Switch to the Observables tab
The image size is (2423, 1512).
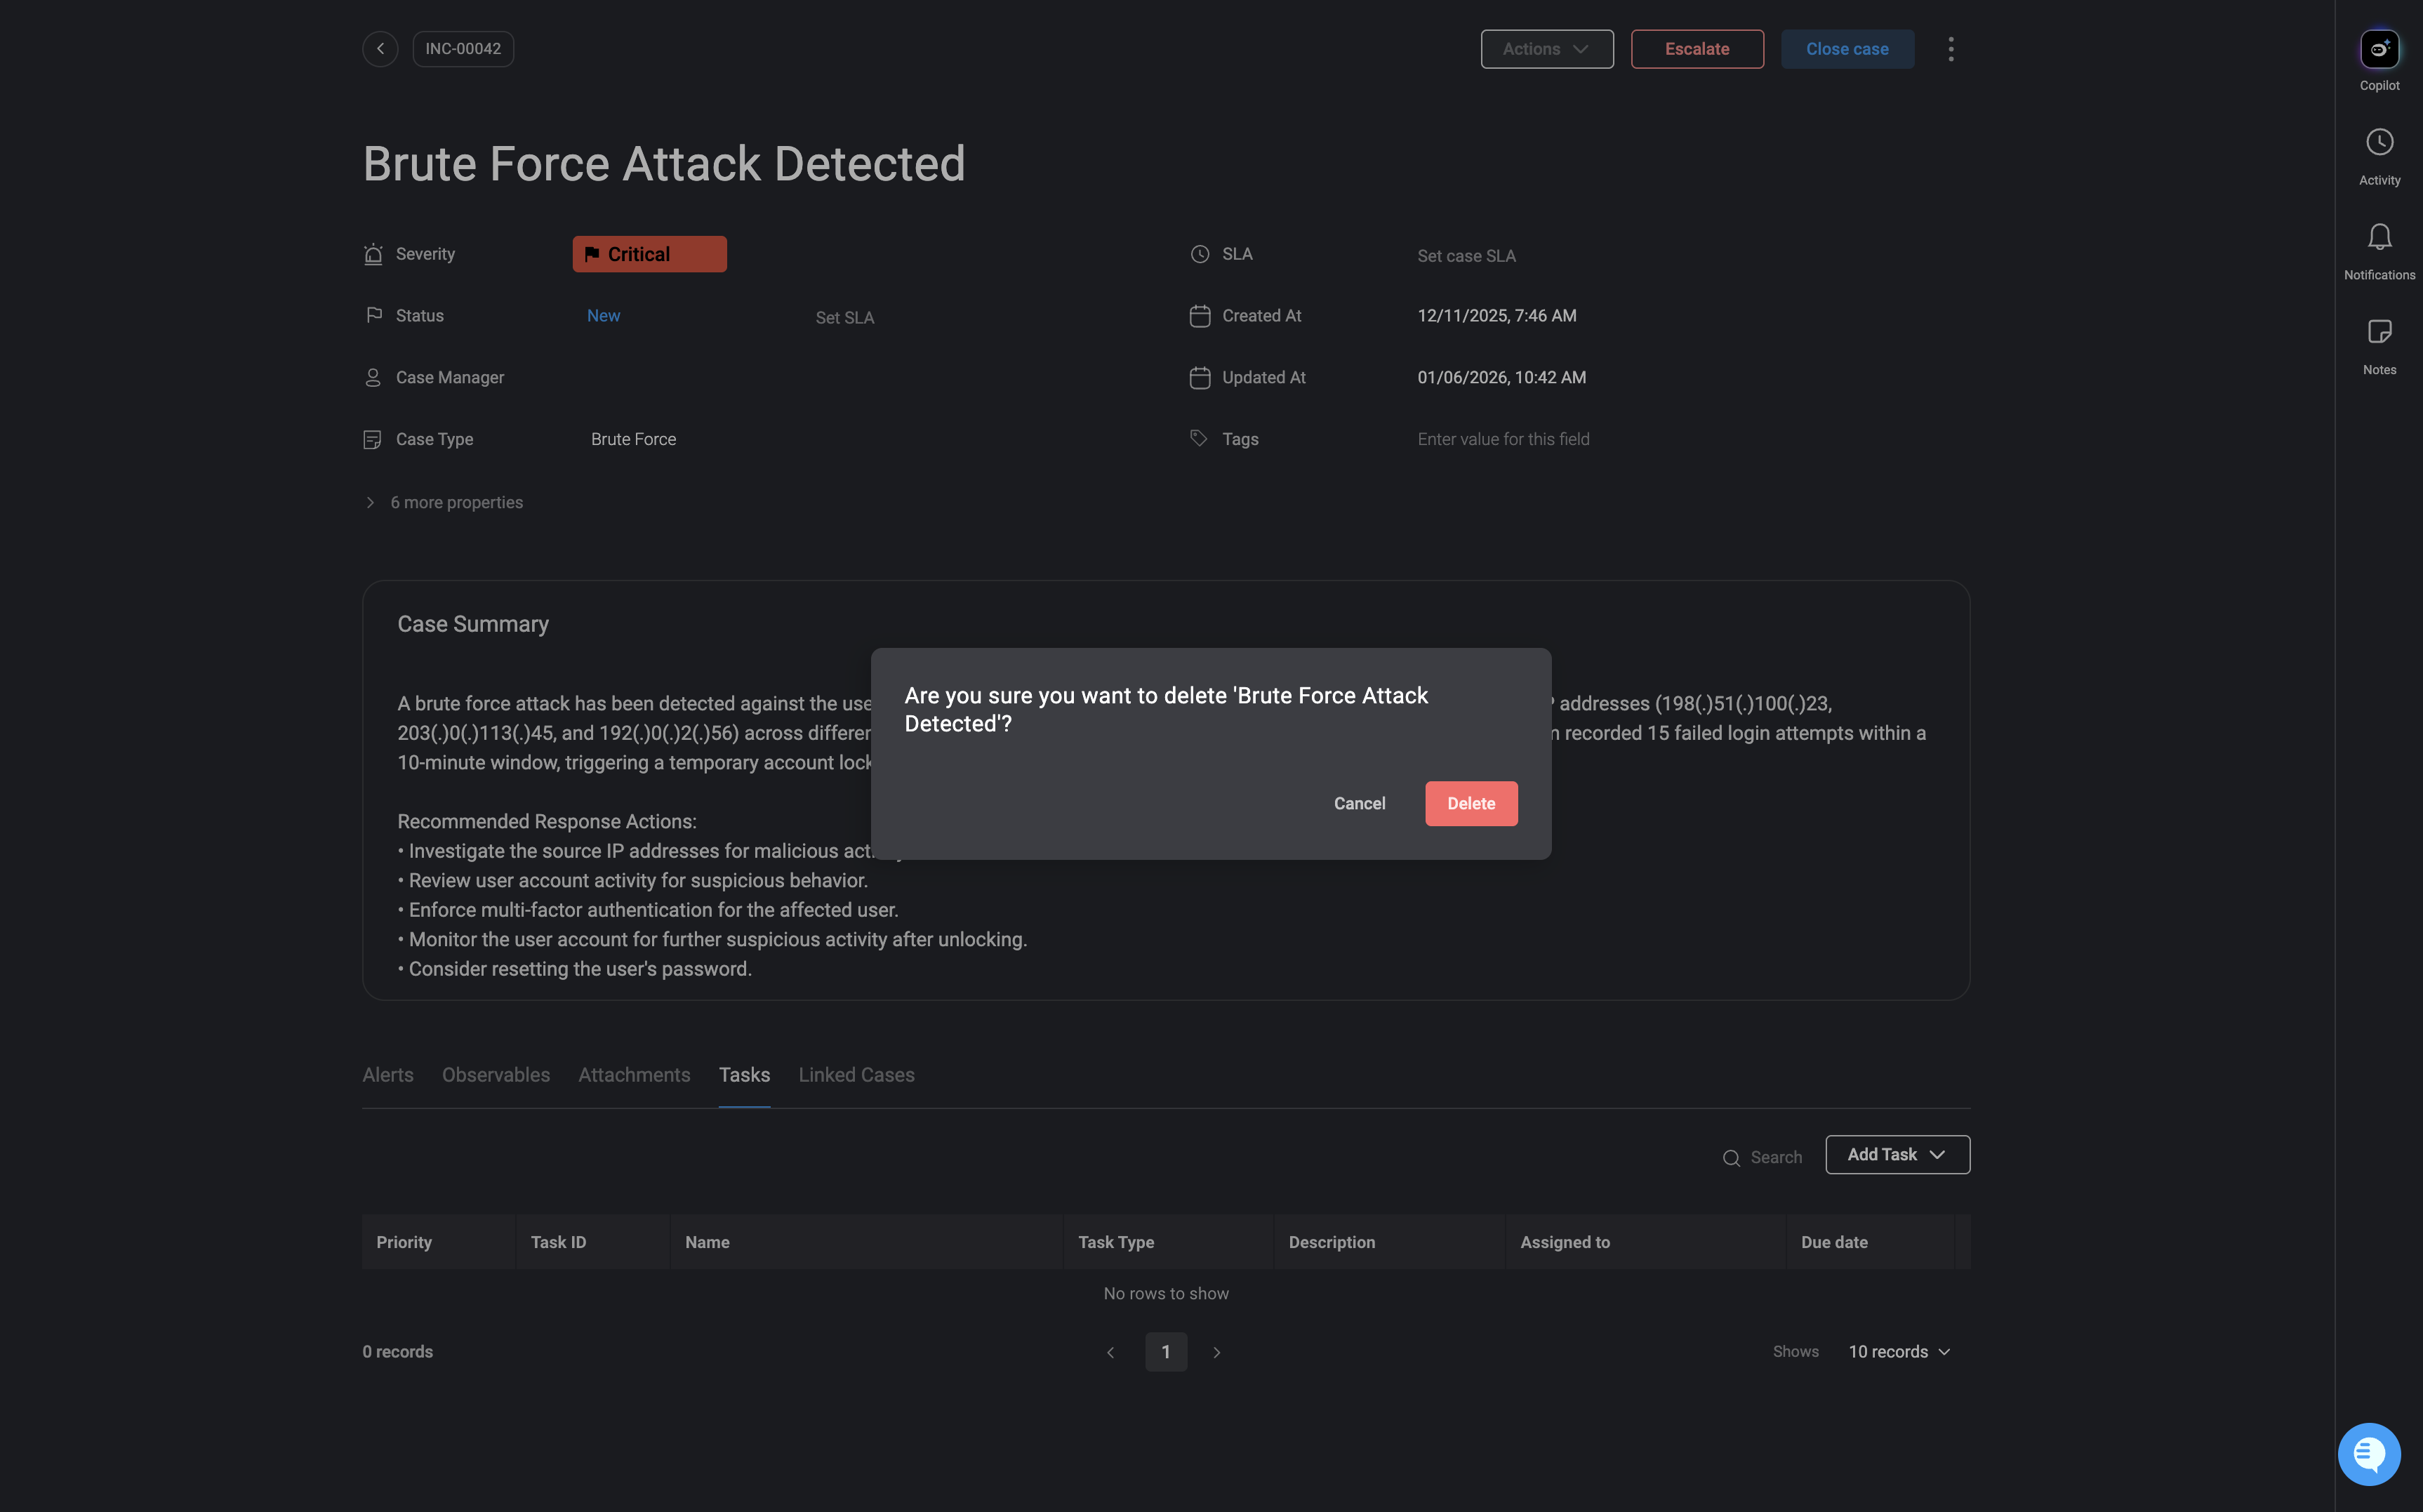point(496,1075)
